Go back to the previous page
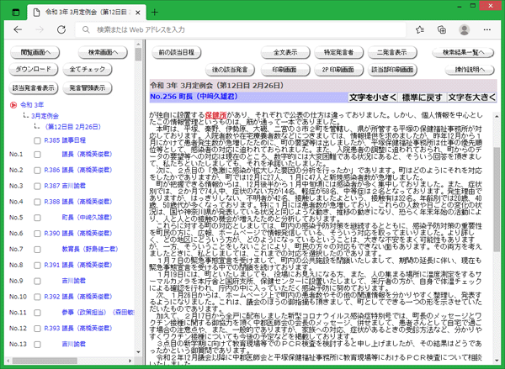 [x=18, y=29]
